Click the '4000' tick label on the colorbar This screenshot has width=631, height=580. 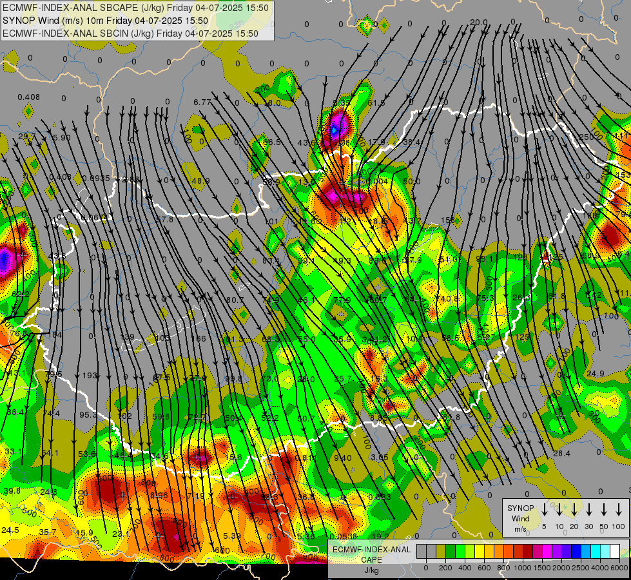[x=600, y=568]
